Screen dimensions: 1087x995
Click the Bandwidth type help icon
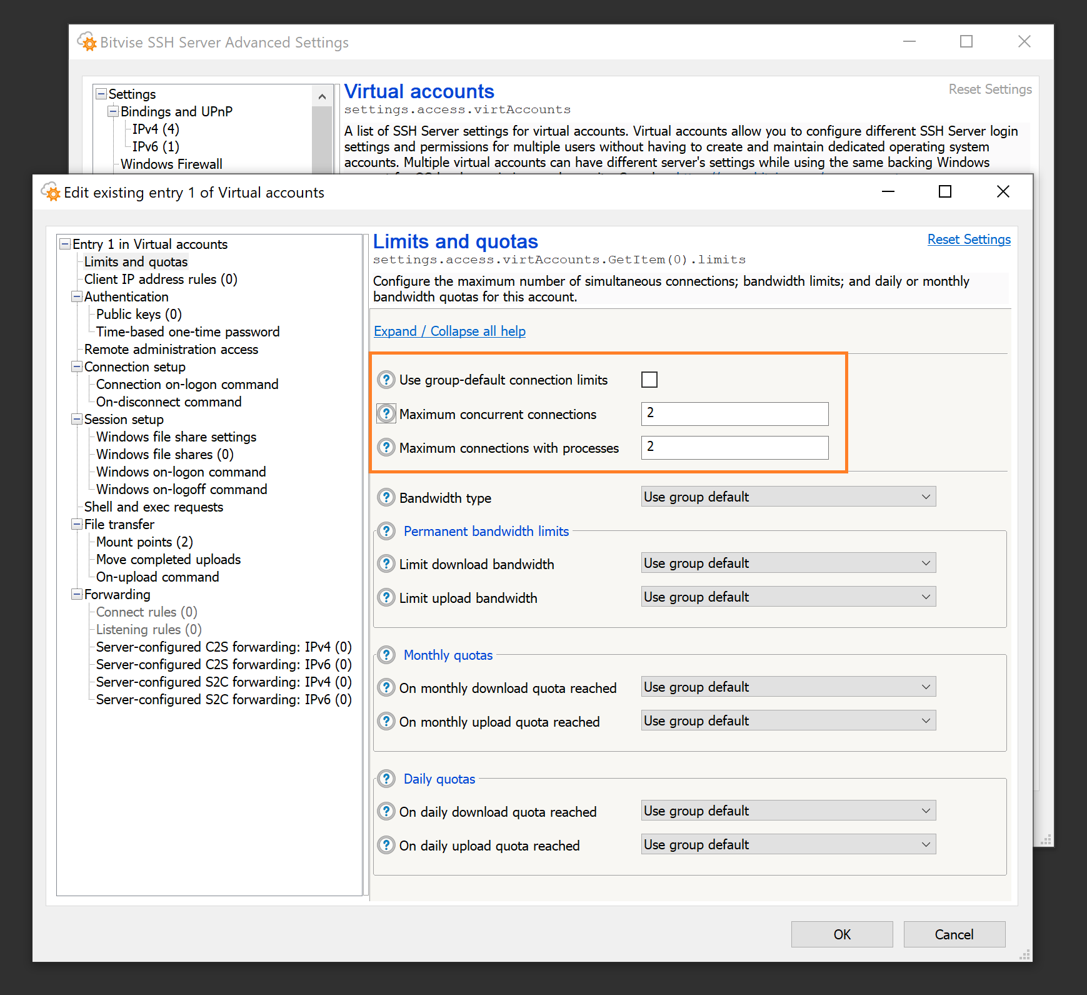(386, 498)
